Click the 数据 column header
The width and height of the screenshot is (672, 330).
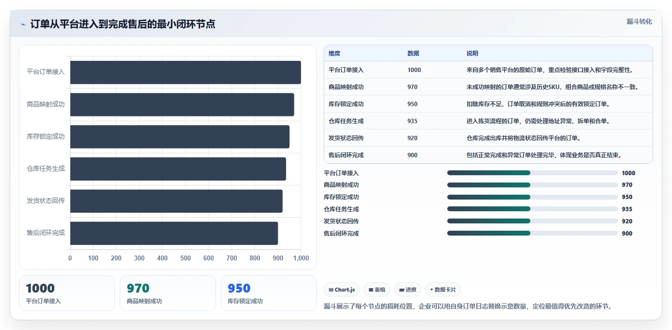click(413, 54)
